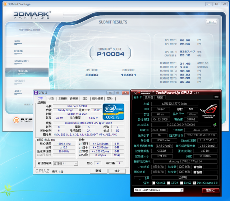Viewport: 230px width, 201px height.
Task: Switch to the CPU tab in CPU-Z
Action: tap(40, 98)
